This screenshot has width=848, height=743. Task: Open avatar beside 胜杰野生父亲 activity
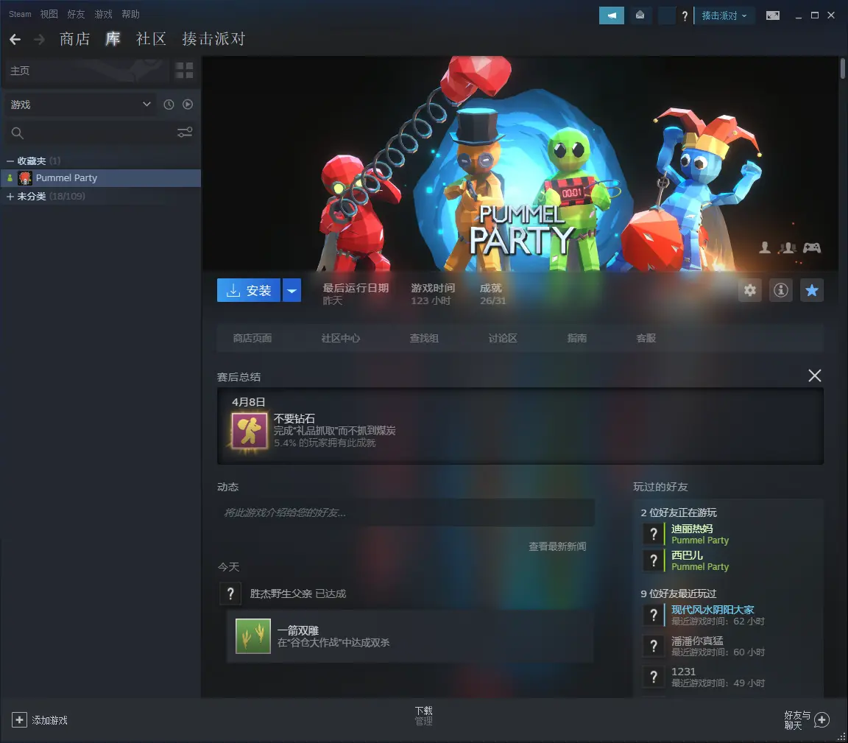click(x=230, y=594)
